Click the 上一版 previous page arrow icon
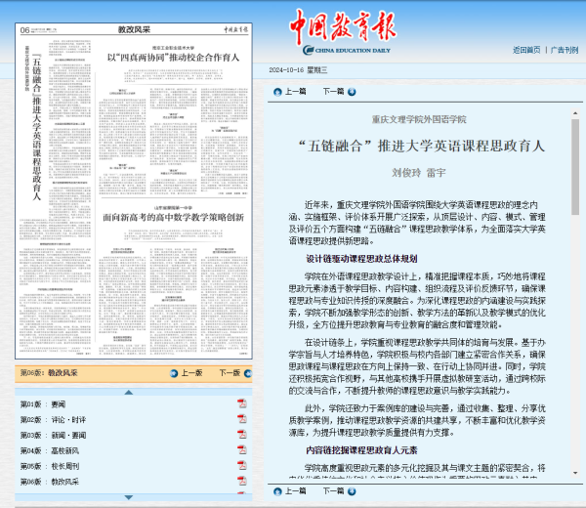The image size is (586, 508). [x=172, y=373]
